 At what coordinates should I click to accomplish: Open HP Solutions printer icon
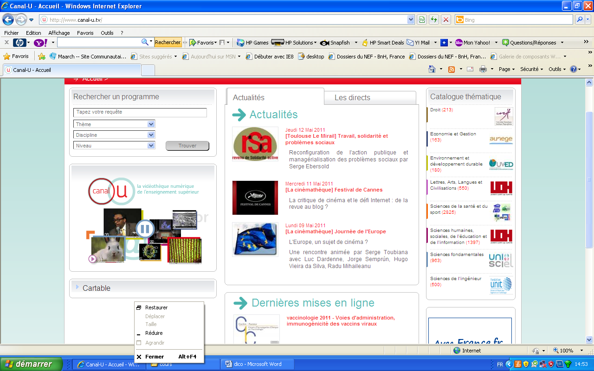coord(278,43)
